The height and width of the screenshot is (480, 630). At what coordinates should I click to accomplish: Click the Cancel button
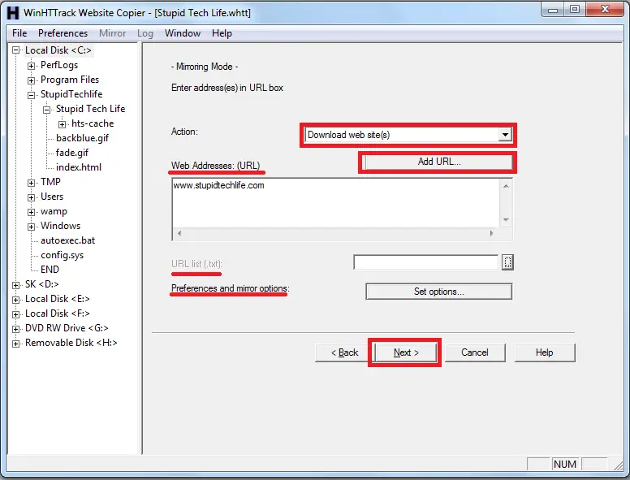(475, 352)
